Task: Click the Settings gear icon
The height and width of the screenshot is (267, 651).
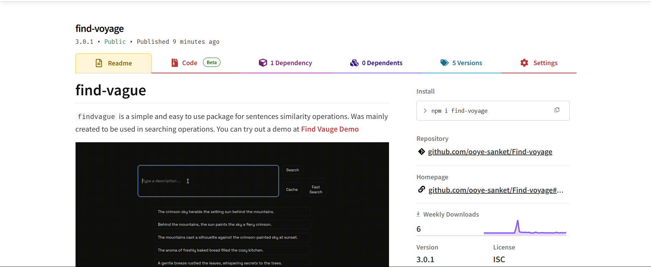Action: tap(524, 63)
